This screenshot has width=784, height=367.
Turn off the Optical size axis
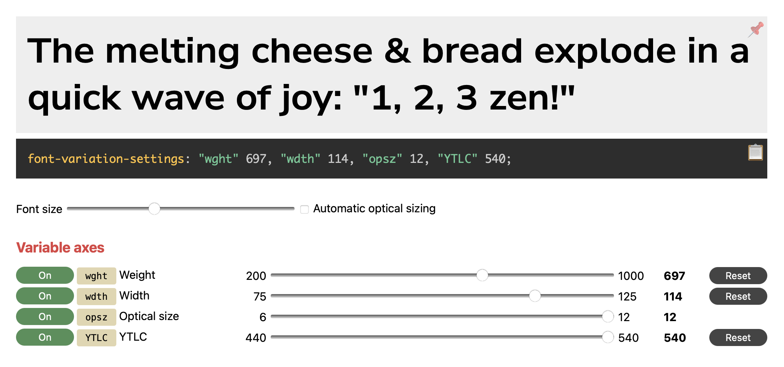click(45, 317)
